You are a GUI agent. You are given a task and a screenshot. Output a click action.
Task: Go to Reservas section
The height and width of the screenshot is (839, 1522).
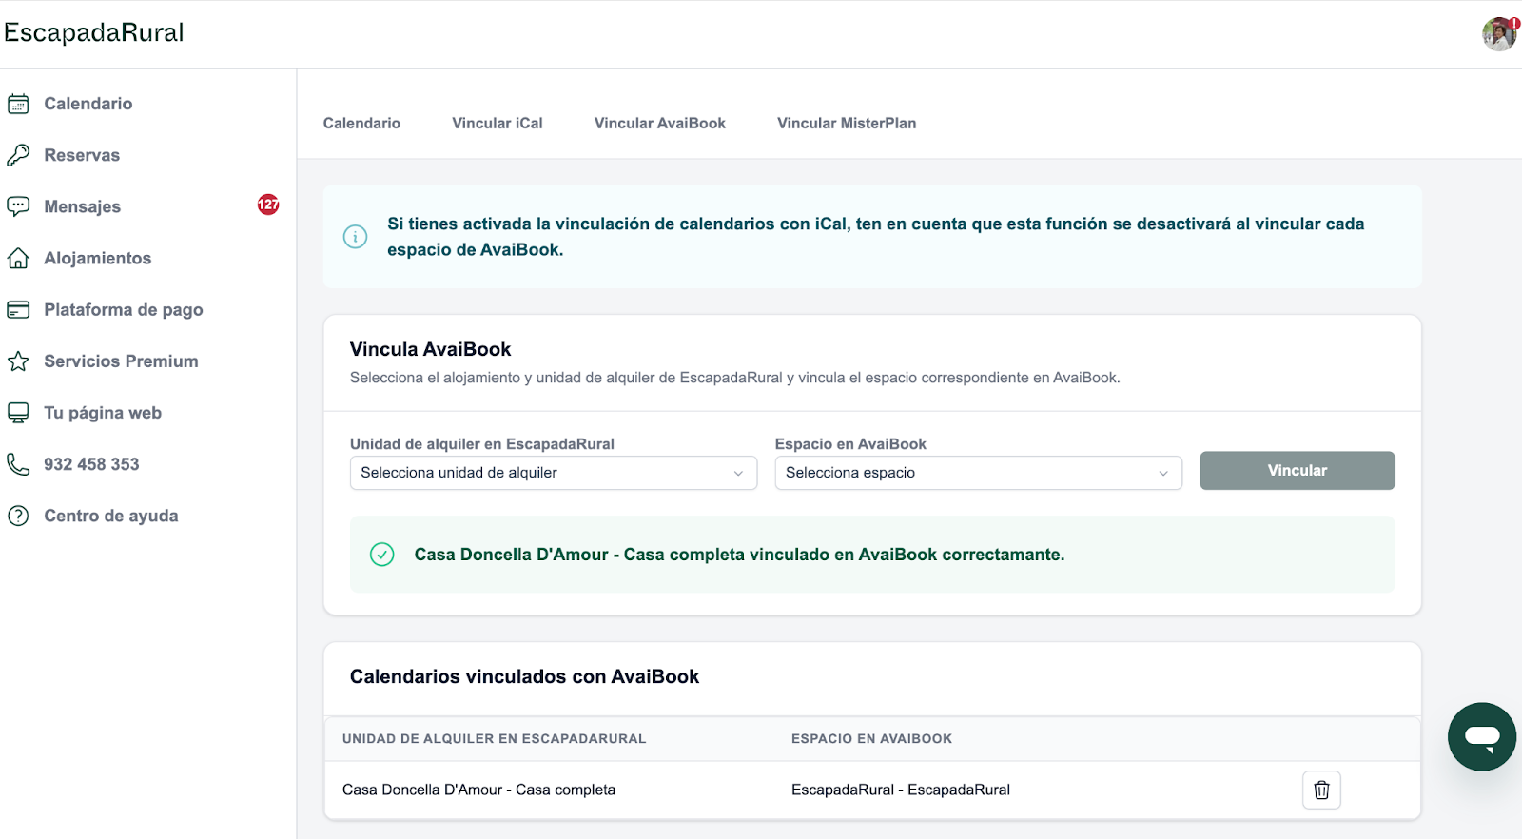(82, 155)
